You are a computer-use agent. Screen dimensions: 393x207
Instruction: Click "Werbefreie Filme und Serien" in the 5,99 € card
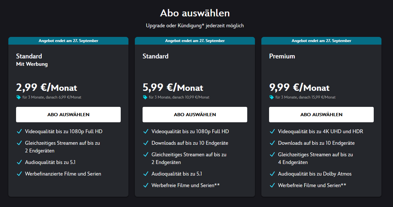[185, 185]
